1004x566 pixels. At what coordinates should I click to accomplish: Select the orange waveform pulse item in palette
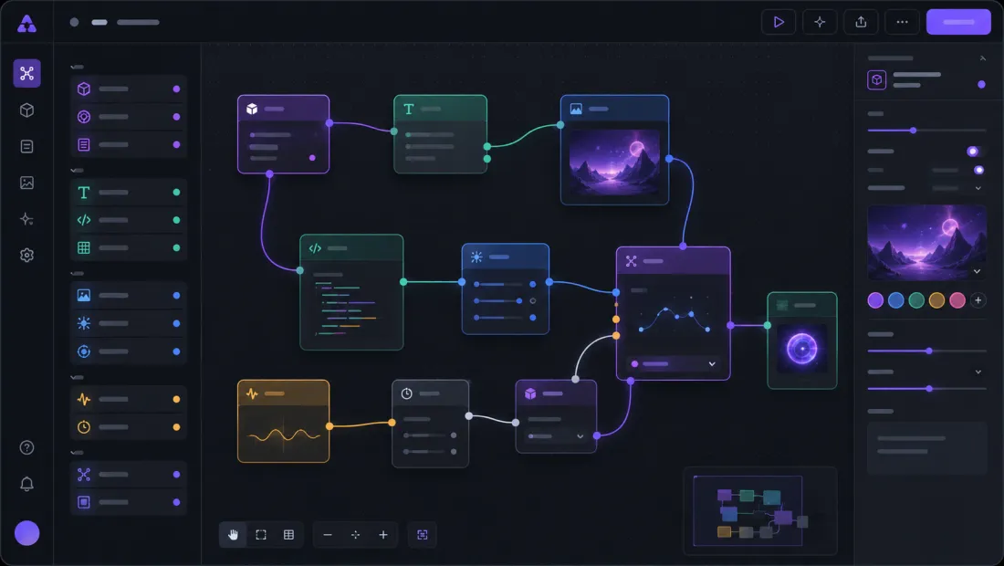click(x=129, y=400)
